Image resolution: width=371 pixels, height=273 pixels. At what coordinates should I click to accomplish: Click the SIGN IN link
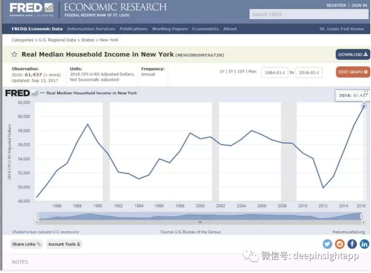pos(359,5)
